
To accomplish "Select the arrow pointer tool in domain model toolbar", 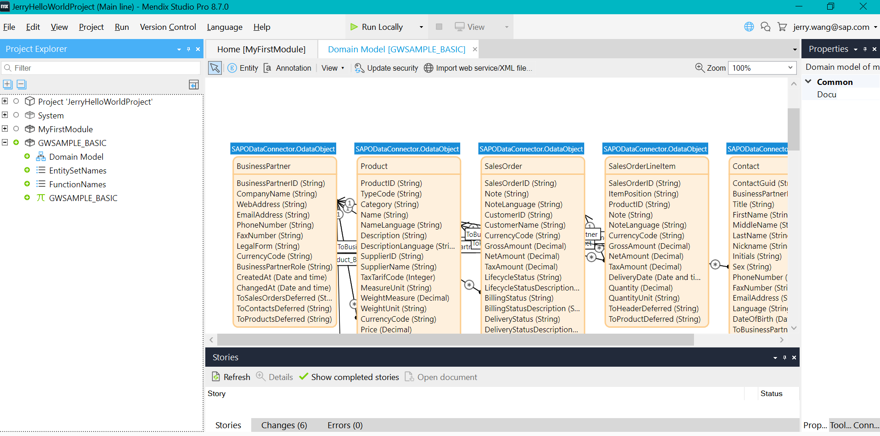I will tap(214, 68).
